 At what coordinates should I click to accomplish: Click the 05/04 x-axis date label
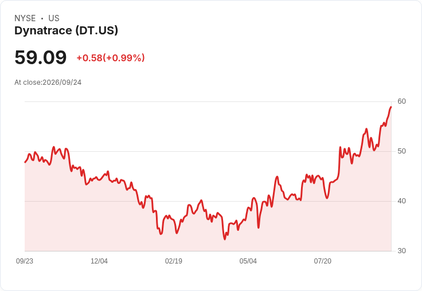click(248, 261)
